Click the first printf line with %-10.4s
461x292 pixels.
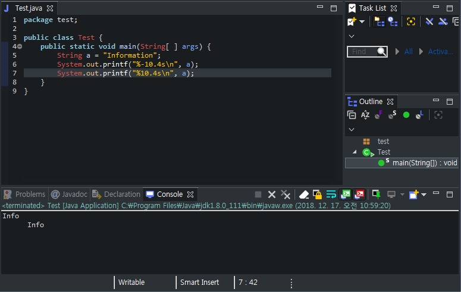click(x=128, y=64)
